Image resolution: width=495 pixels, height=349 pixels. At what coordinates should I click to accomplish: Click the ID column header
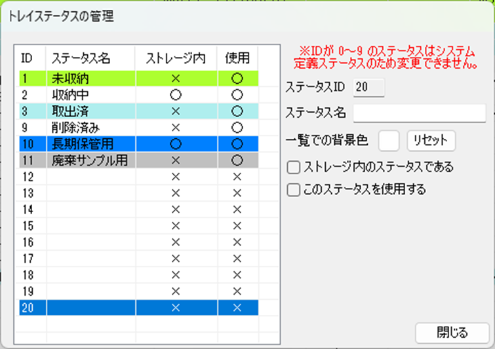[x=28, y=58]
